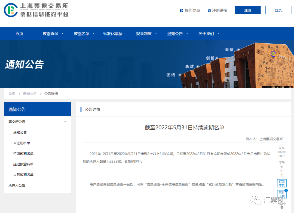The width and height of the screenshot is (294, 213).
Task: Click 附件下载 attachment button
Action: 282,194
